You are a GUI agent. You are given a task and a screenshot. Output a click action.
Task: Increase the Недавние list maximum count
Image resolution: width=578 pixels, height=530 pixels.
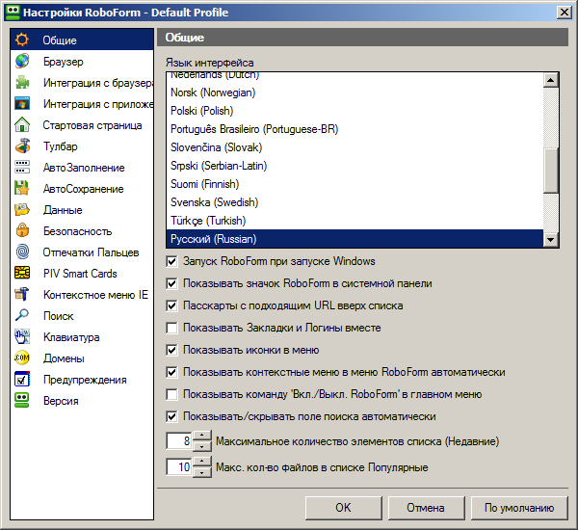point(201,437)
